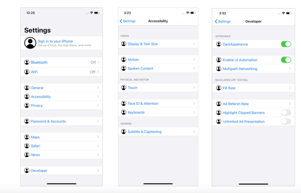Open Password & Accounts settings
Viewport: 301px width, 193px height.
(48, 121)
